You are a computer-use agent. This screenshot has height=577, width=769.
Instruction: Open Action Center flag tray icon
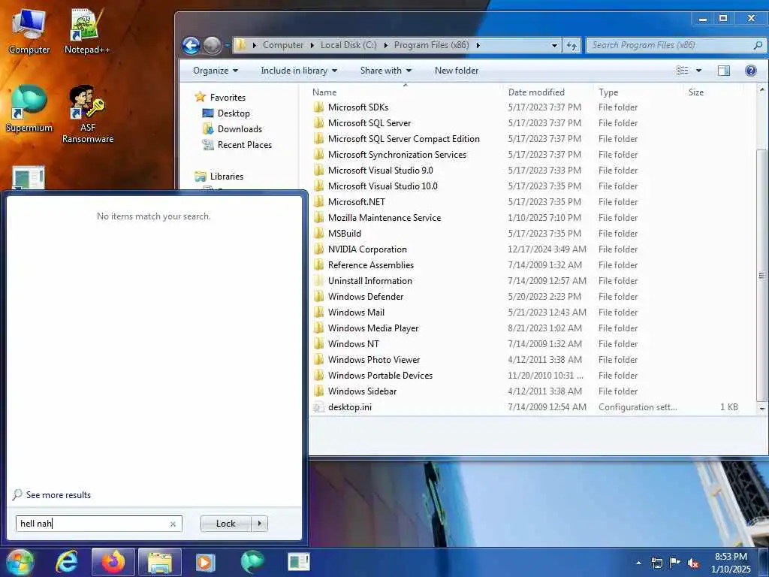(x=675, y=563)
